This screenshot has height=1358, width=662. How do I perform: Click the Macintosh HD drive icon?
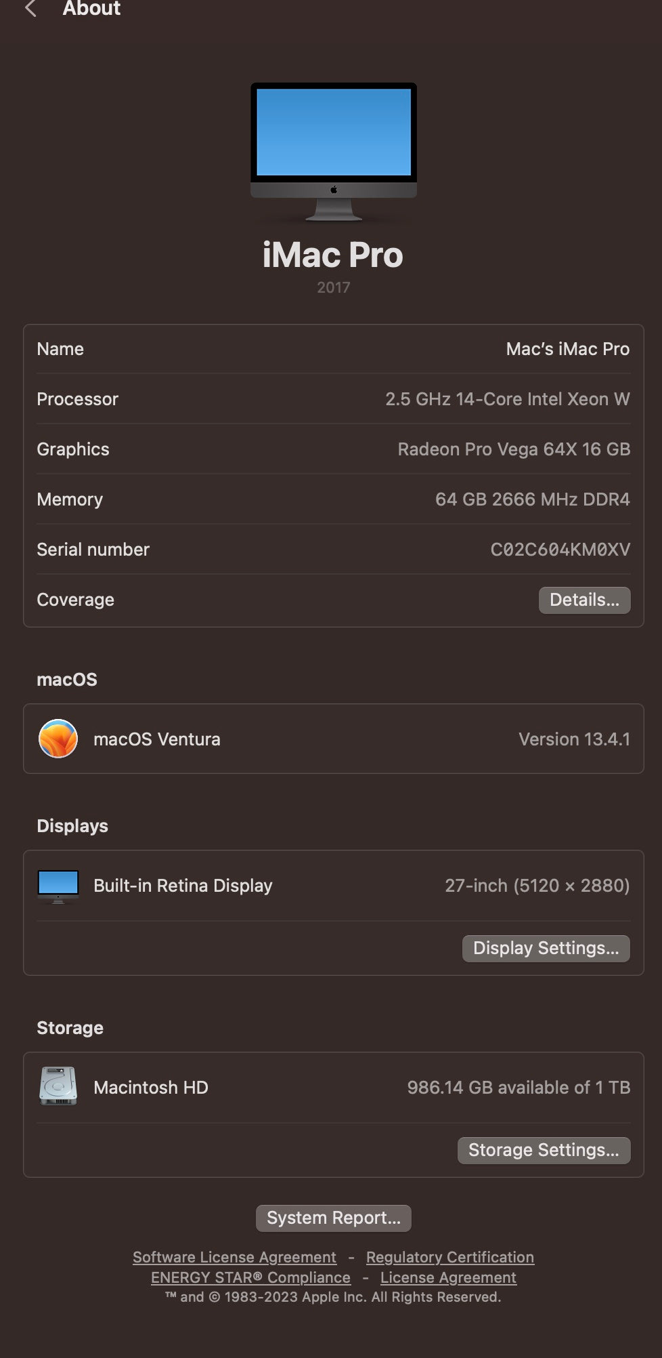click(x=58, y=1087)
